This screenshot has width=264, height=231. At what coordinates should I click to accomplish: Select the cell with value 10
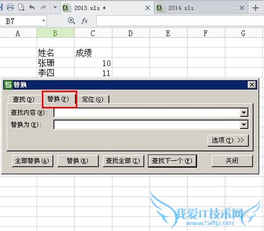click(93, 63)
